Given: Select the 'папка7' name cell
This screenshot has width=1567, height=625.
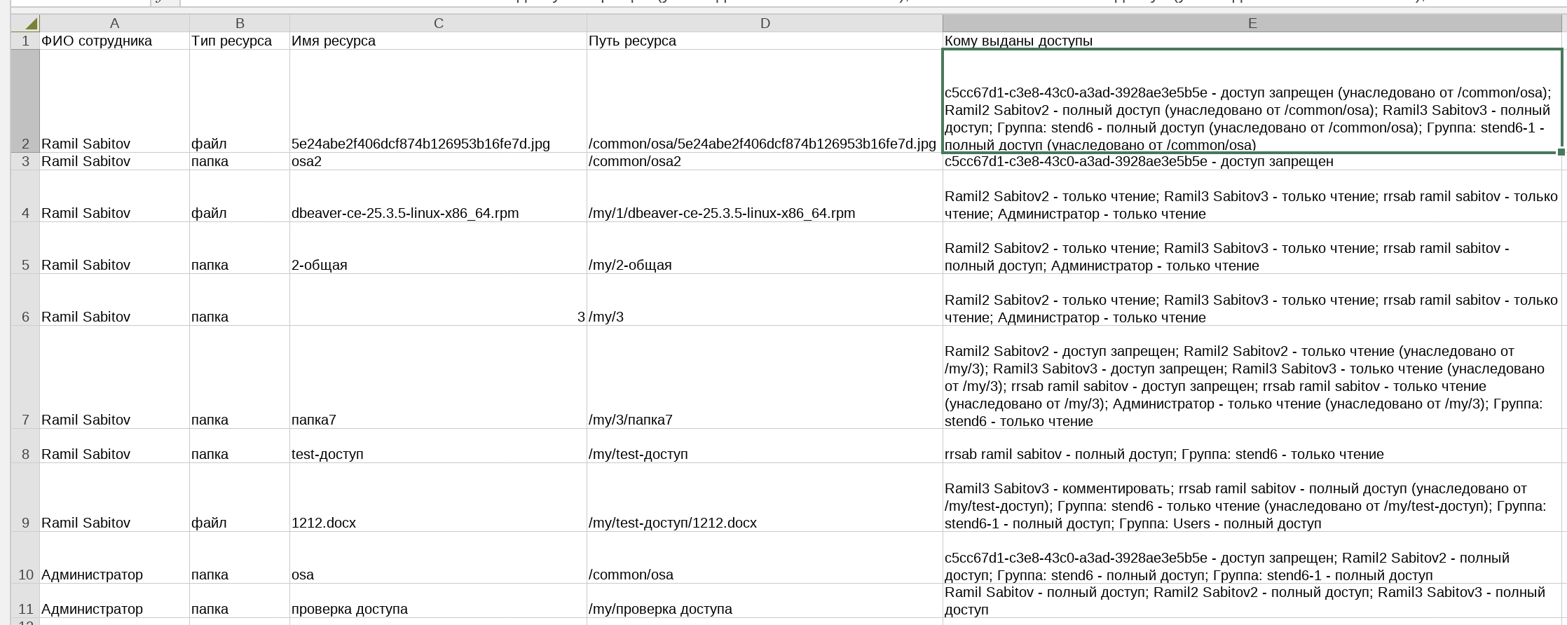Looking at the screenshot, I should pyautogui.click(x=438, y=377).
